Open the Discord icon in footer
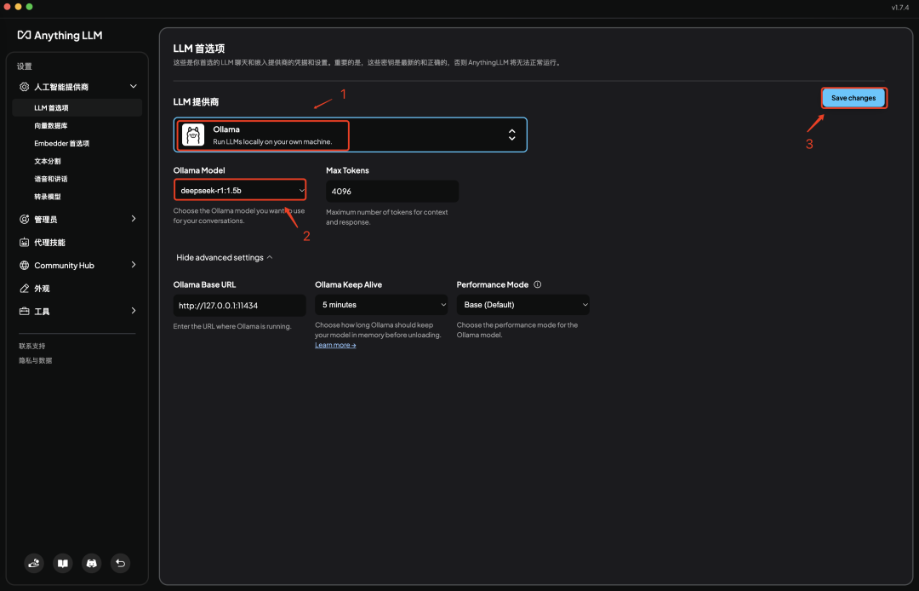Image resolution: width=919 pixels, height=591 pixels. tap(91, 563)
